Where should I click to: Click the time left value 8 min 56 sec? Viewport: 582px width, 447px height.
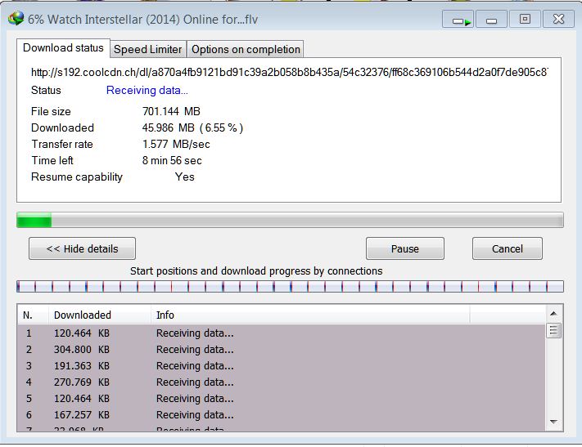pyautogui.click(x=172, y=160)
